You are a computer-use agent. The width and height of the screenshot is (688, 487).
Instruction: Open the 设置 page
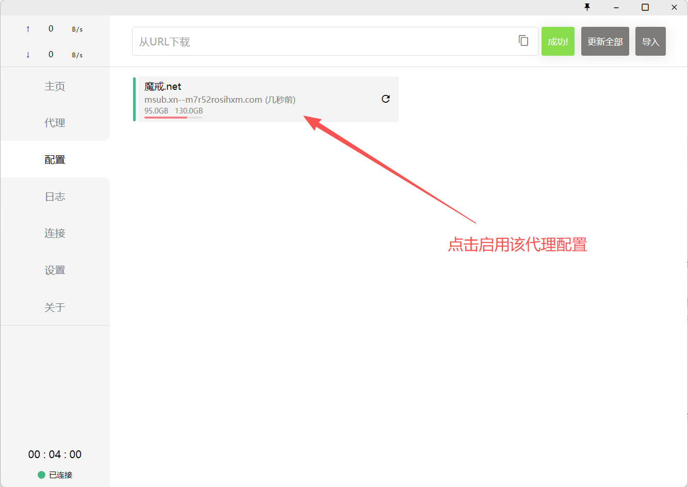coord(55,270)
